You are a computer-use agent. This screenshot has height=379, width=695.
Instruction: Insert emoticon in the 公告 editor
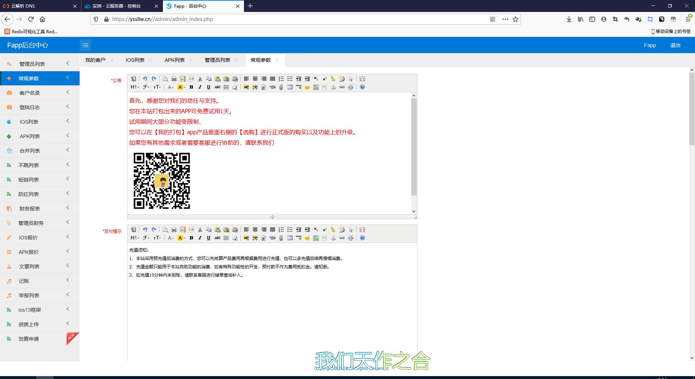(x=307, y=87)
